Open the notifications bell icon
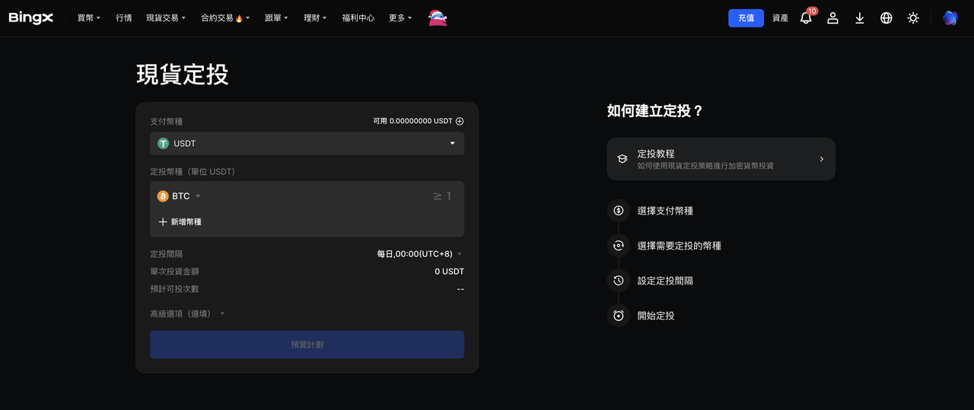974x410 pixels. coord(806,17)
